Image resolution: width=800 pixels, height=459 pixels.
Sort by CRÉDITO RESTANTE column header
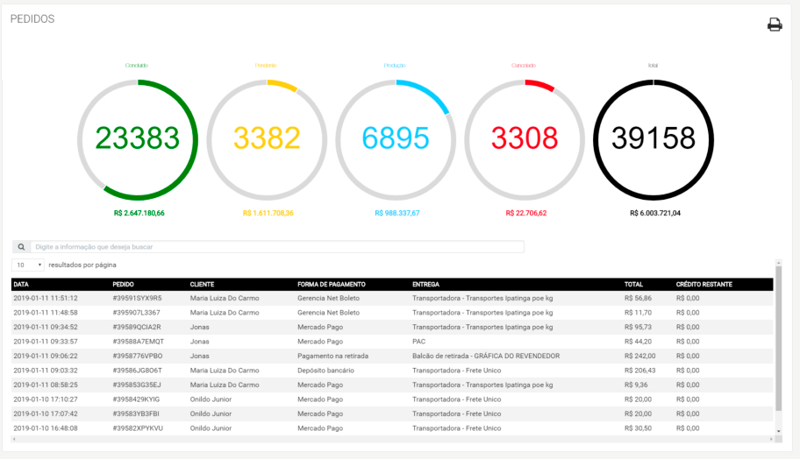[704, 285]
